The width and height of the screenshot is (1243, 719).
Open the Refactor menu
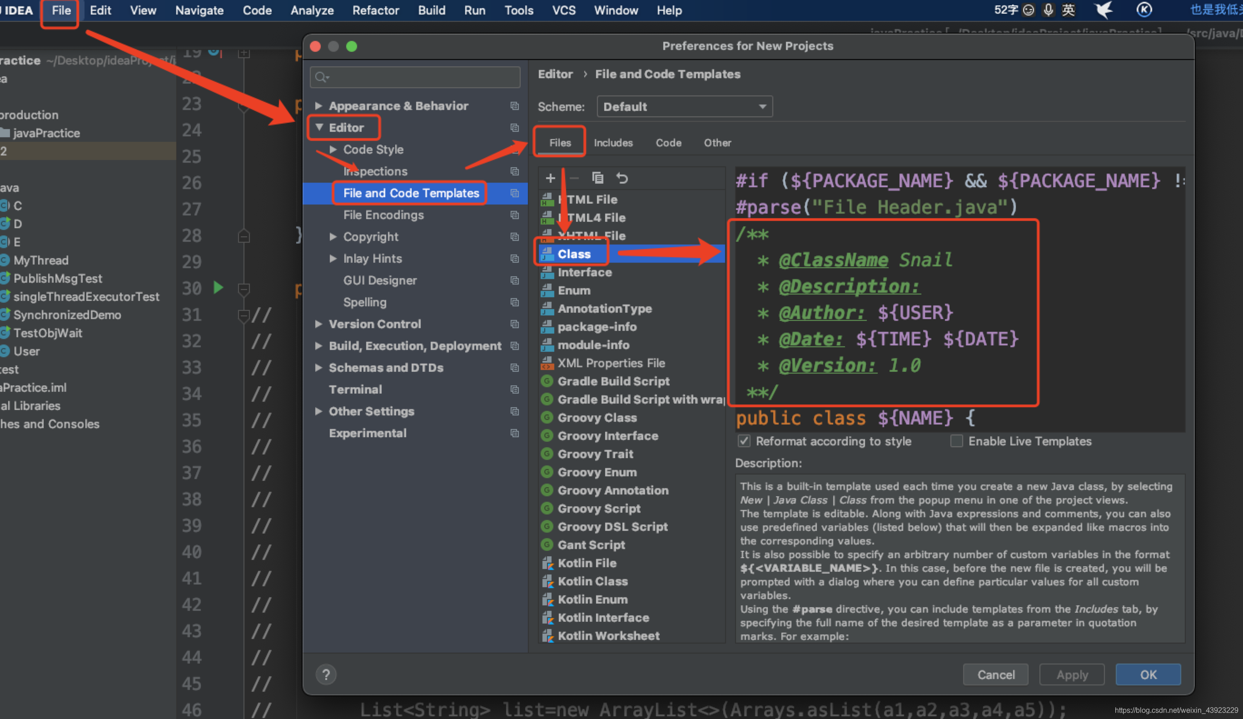[x=375, y=10]
